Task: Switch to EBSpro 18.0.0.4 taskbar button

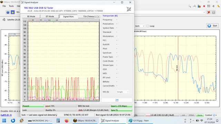Action: click(x=85, y=121)
